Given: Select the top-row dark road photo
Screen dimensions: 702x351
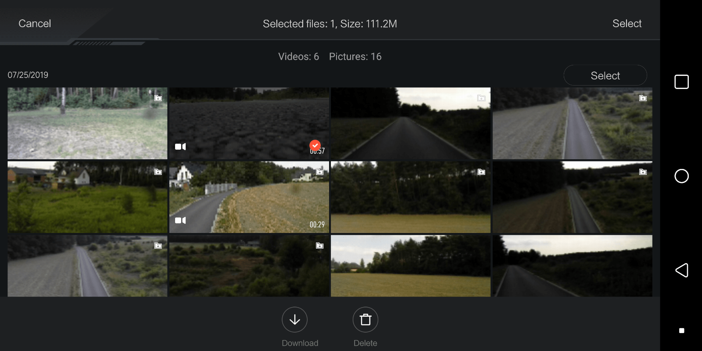Looking at the screenshot, I should [411, 123].
